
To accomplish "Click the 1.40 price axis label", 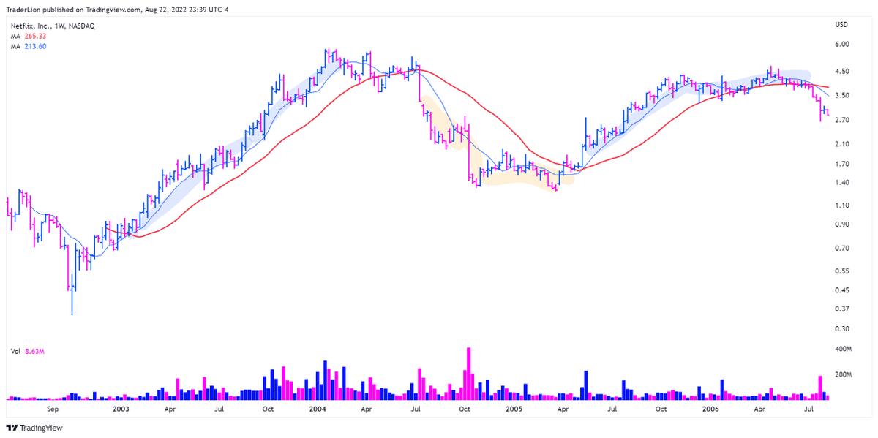I will tap(841, 183).
